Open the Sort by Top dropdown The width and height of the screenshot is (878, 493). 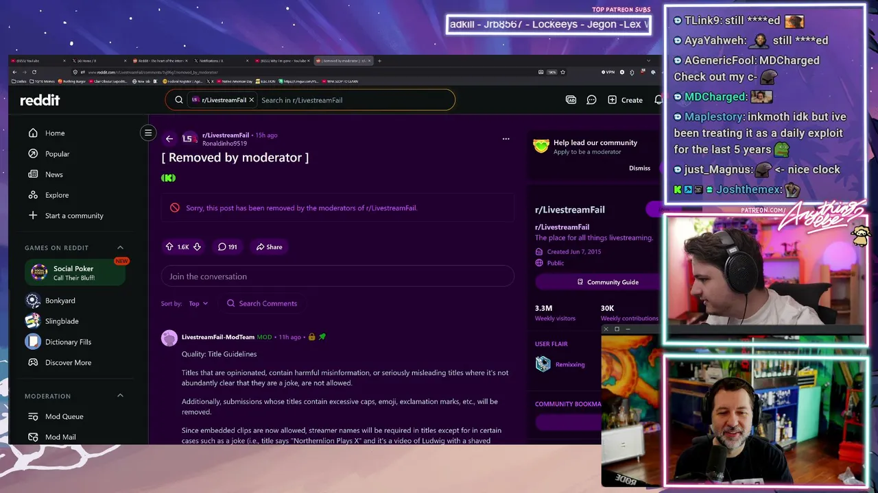(x=198, y=303)
